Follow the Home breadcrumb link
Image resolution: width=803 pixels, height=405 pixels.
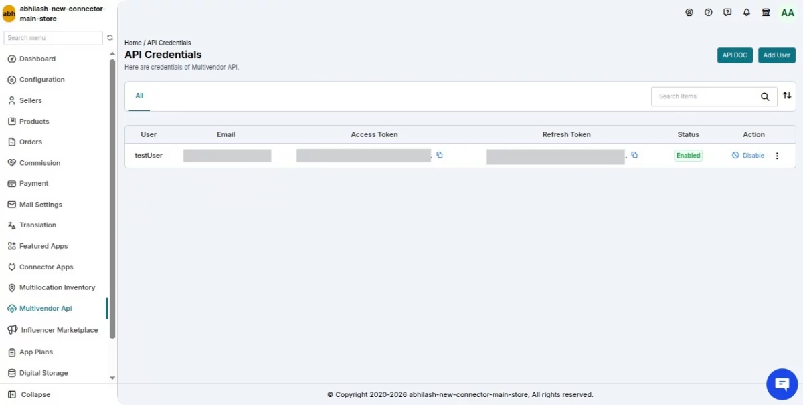tap(133, 43)
